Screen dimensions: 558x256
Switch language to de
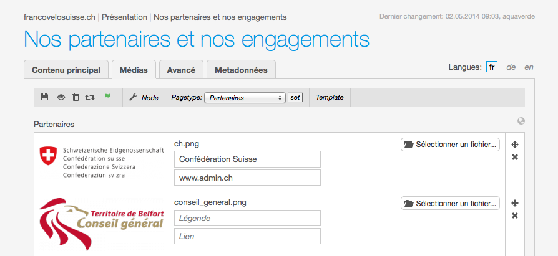511,67
